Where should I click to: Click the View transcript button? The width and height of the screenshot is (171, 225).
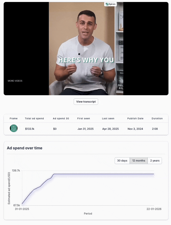pos(86,102)
